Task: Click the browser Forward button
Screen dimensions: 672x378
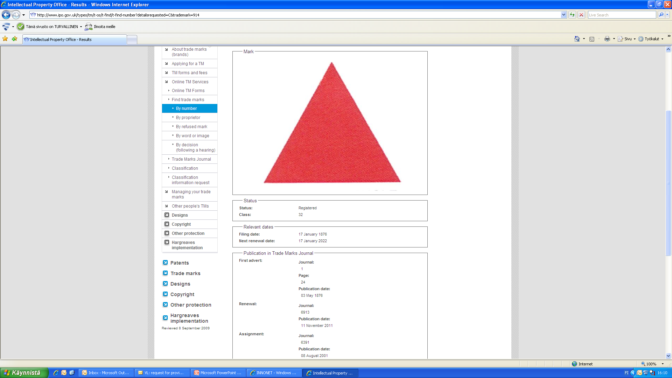Action: pos(16,15)
